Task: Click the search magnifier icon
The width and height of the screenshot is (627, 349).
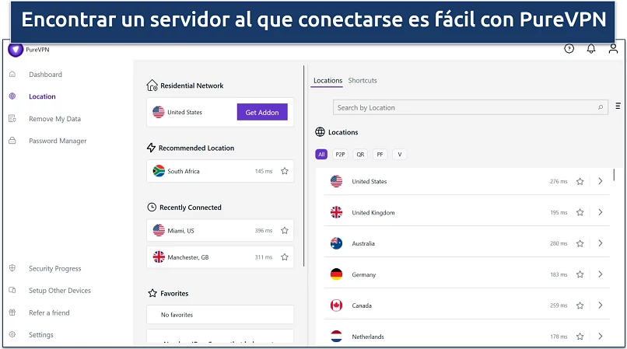Action: 601,107
